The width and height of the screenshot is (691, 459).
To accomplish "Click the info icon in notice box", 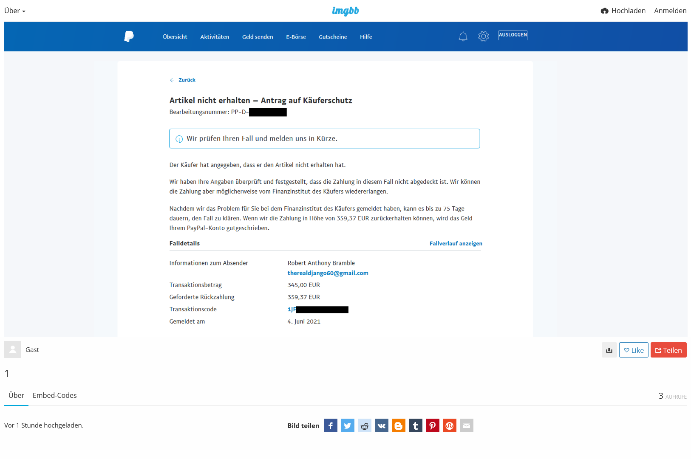I will point(179,139).
